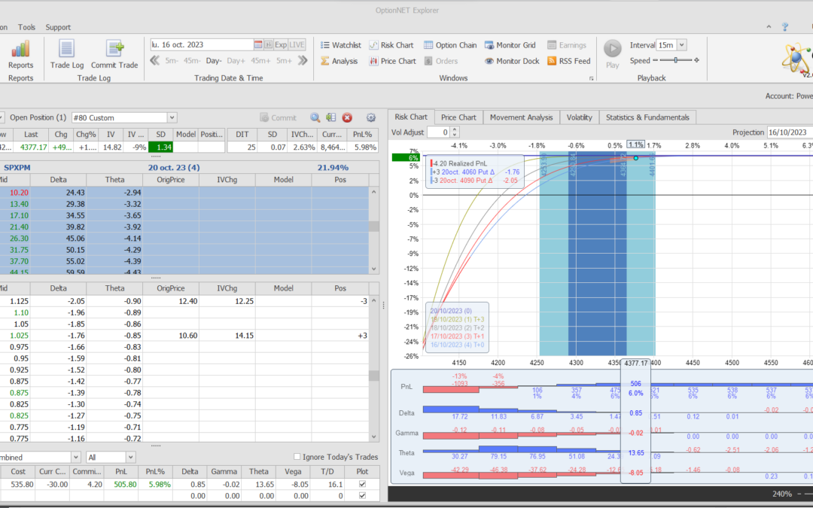Screen dimensions: 813x508
Task: Enable Ignore Today's Trades checkbox
Action: click(297, 457)
